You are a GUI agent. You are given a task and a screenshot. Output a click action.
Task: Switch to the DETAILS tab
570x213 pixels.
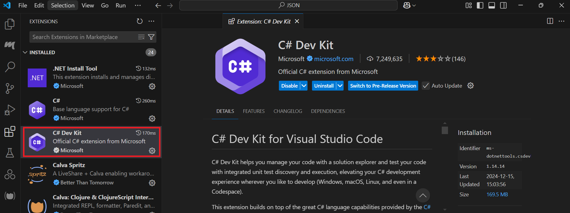pos(225,111)
